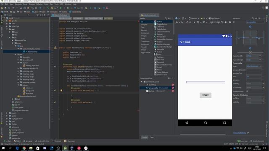
Task: Toggle the bottom constraint circle in inspector
Action: [x=250, y=49]
